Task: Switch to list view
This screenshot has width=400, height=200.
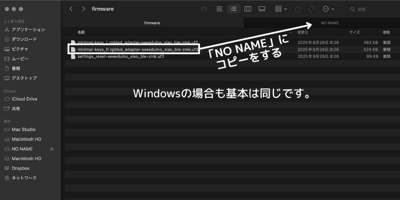Action: 233,9
